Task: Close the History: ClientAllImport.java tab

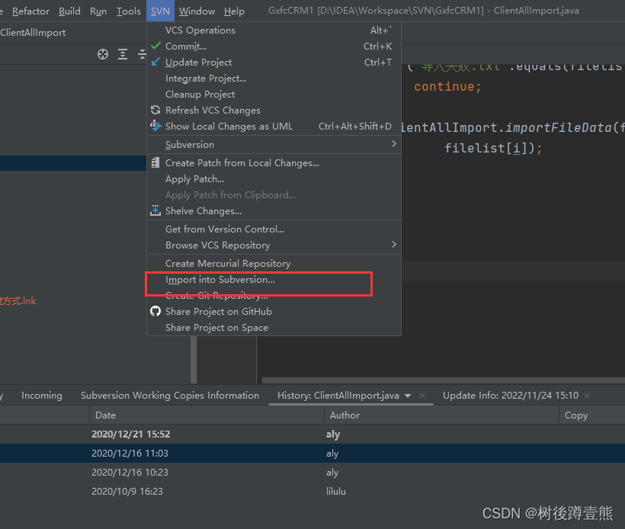Action: [x=422, y=396]
